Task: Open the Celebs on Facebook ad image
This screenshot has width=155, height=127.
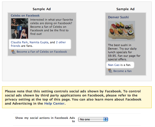Action: (x=19, y=29)
